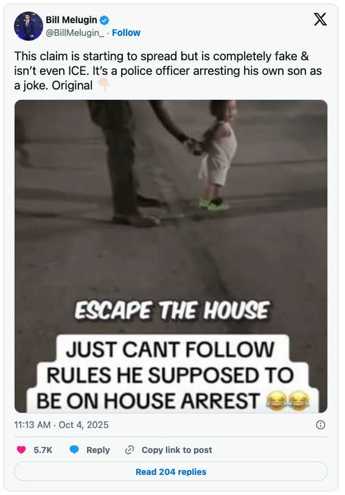The height and width of the screenshot is (495, 345).
Task: Open the Bill Melugin display name
Action: pyautogui.click(x=71, y=20)
